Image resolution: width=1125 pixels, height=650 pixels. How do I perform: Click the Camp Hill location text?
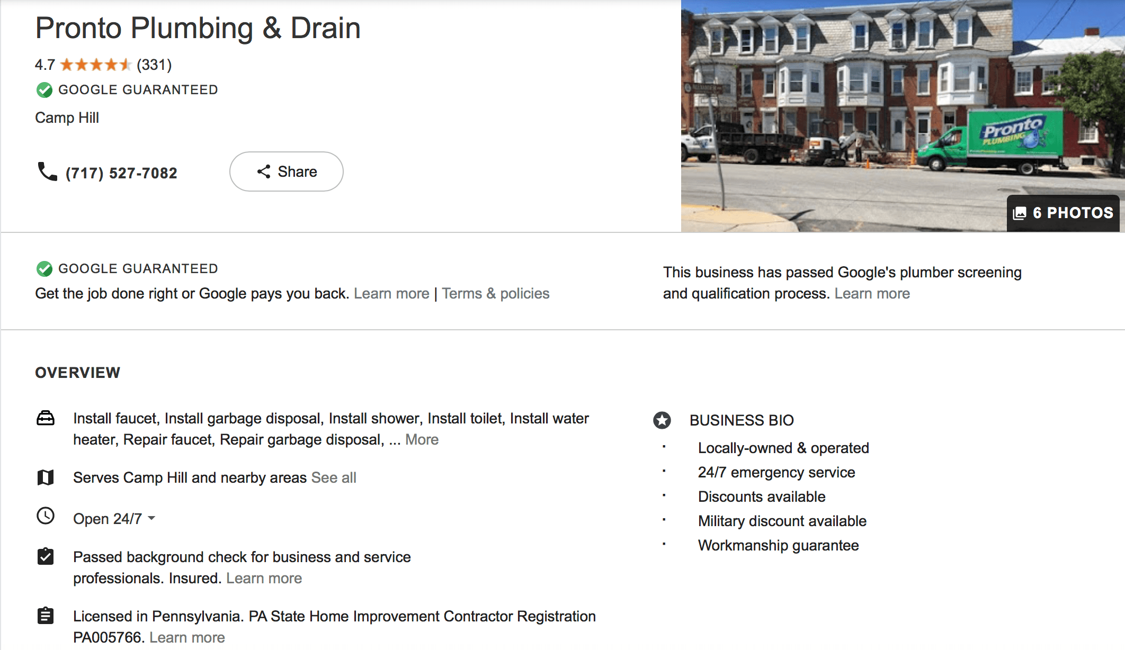(x=67, y=118)
